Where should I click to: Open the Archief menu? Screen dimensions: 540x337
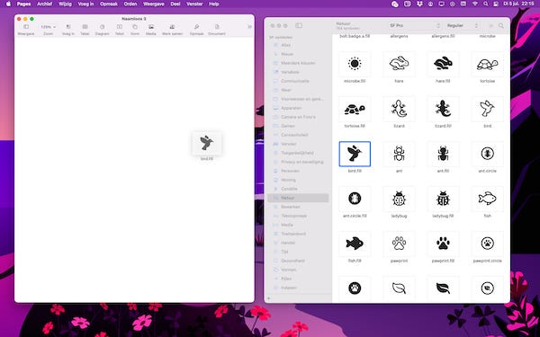[45, 4]
